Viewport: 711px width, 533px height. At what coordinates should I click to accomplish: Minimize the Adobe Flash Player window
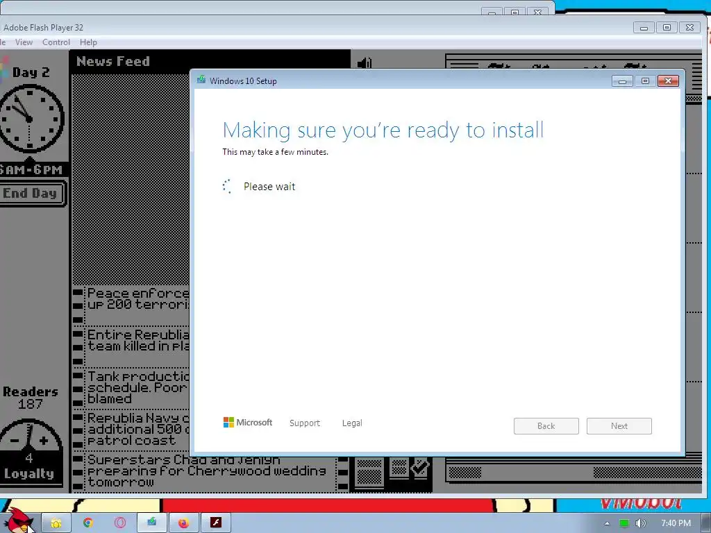pos(644,28)
